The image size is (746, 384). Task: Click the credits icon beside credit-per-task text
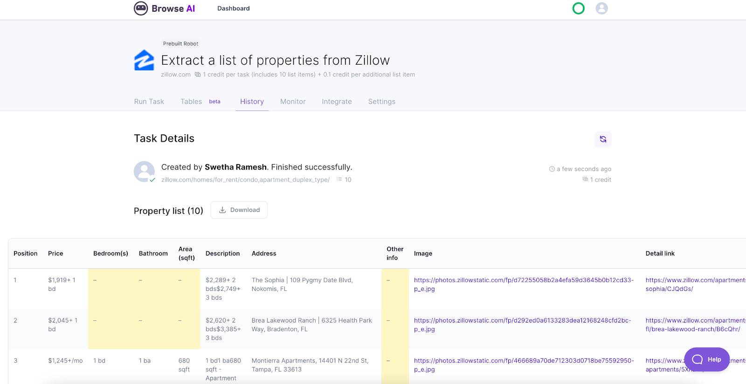[198, 74]
